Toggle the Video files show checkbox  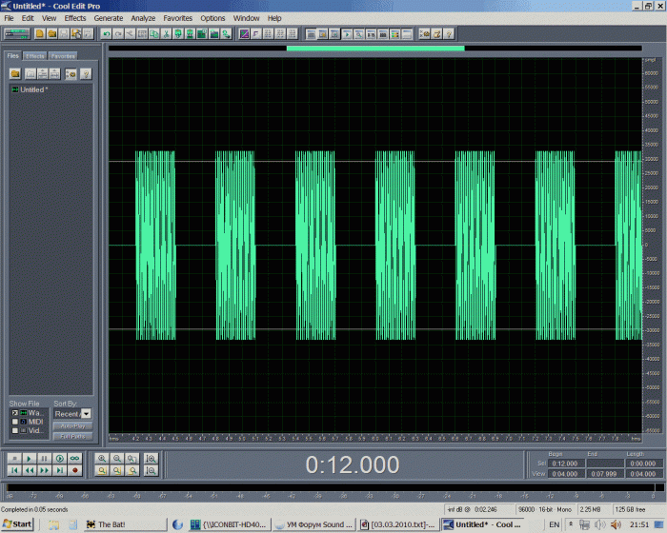pos(14,430)
